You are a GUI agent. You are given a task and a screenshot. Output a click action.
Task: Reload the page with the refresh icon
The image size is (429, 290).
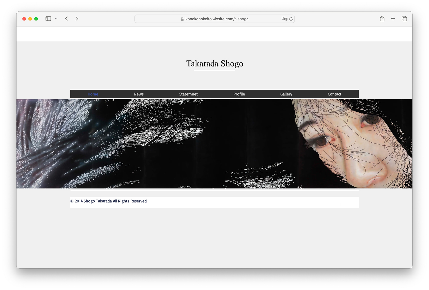pyautogui.click(x=291, y=19)
